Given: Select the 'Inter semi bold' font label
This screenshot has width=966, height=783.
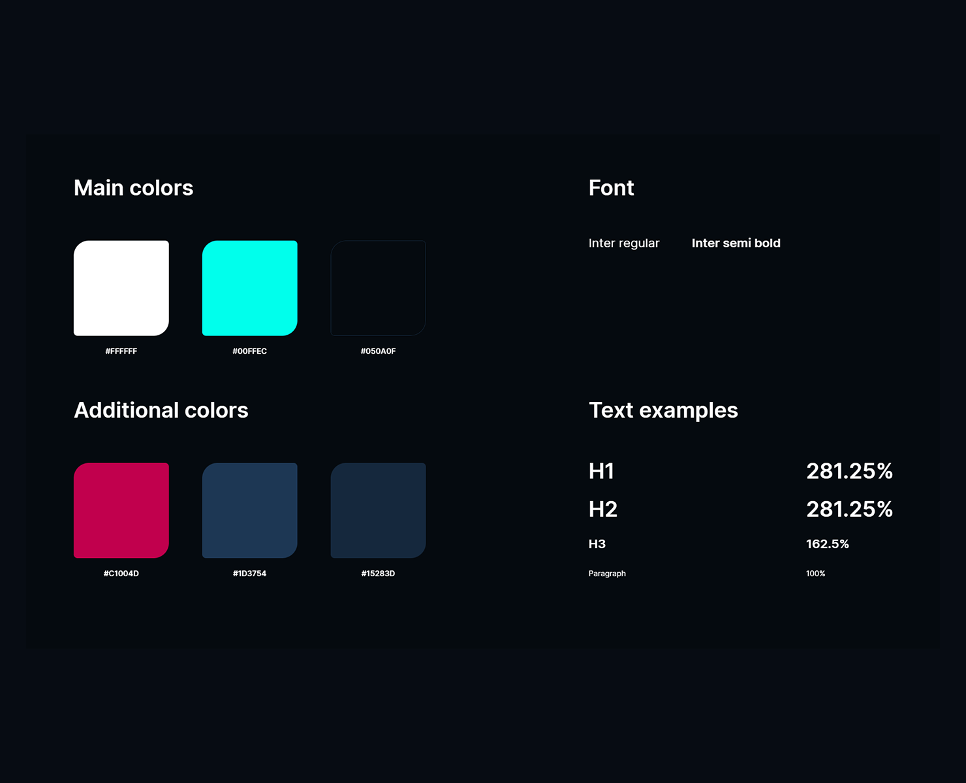Looking at the screenshot, I should coord(736,243).
